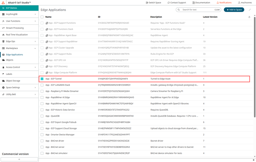
Task: Click the CLEAR search button
Action: (x=217, y=10)
